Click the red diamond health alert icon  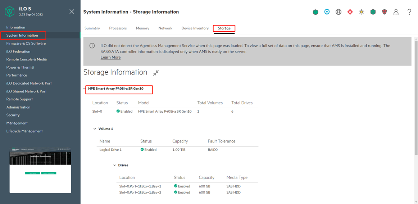tap(350, 12)
